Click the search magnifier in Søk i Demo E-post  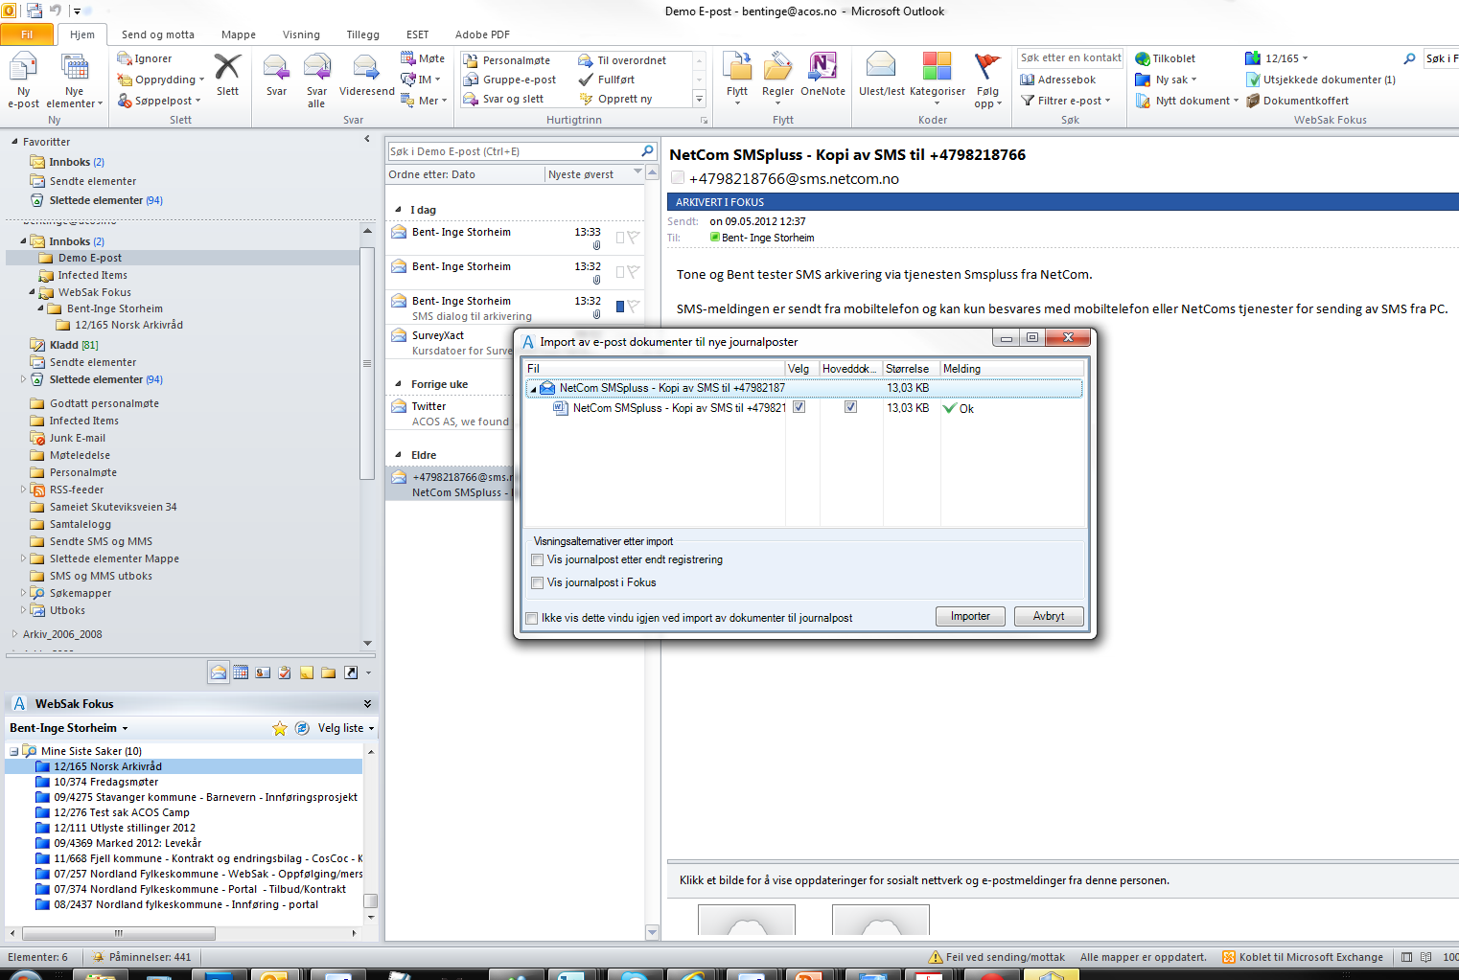tap(647, 151)
